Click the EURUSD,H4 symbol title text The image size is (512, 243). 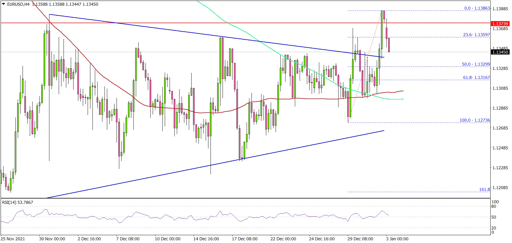18,4
